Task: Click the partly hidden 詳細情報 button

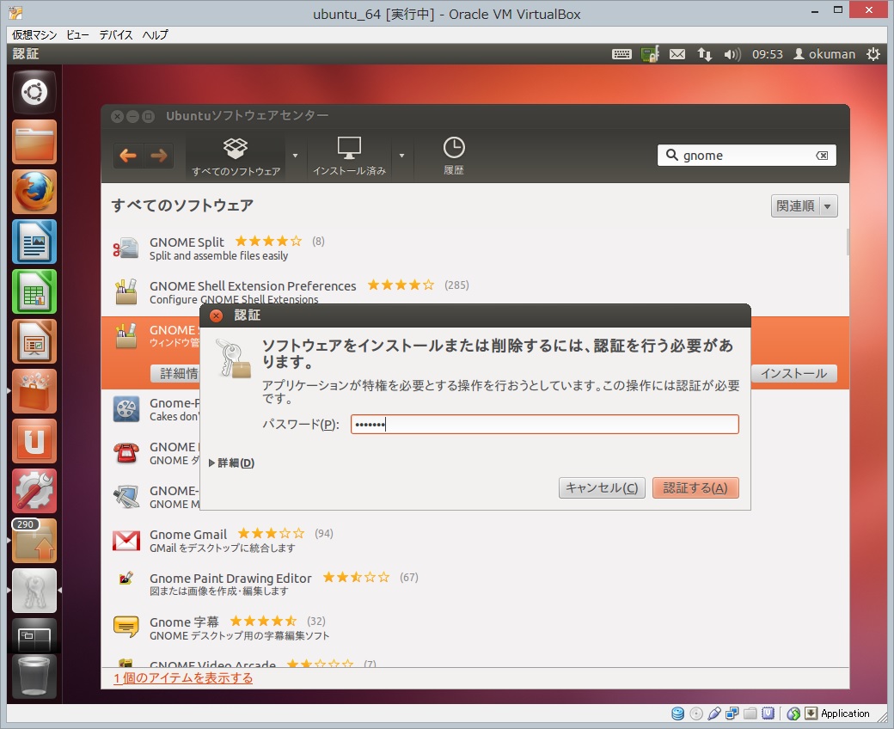Action: click(x=175, y=373)
